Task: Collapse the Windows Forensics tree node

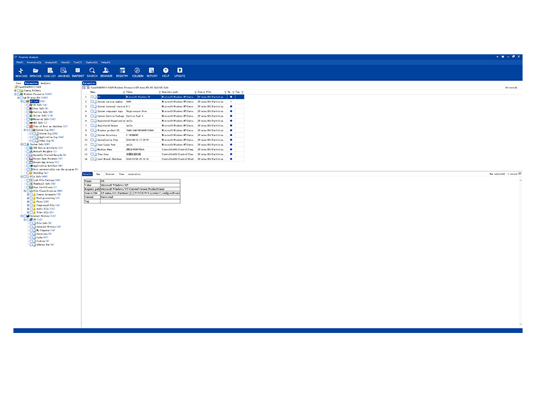Action: (15, 94)
